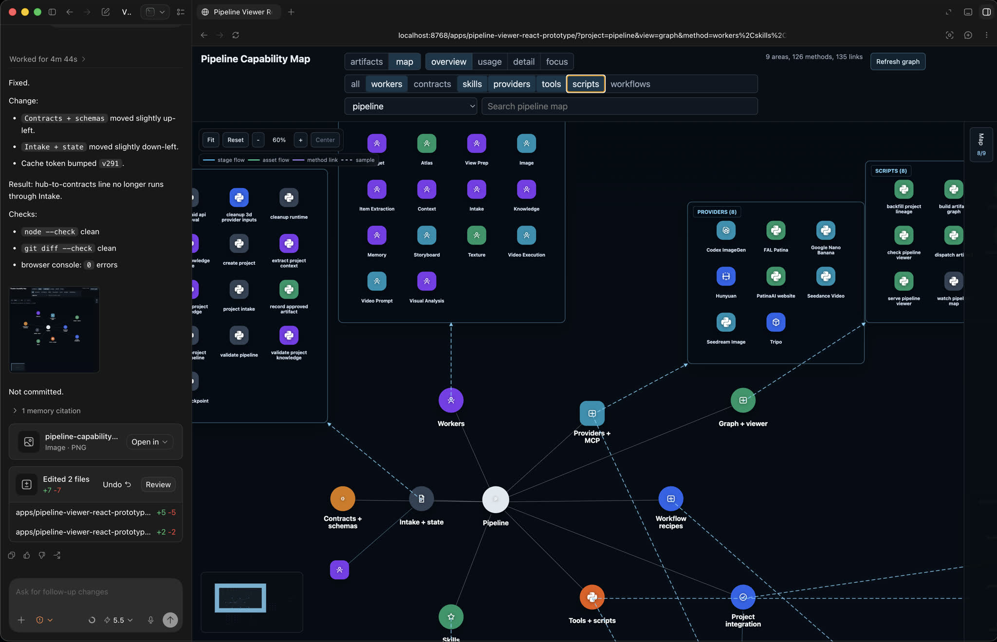997x642 pixels.
Task: Click the zoom out minus button
Action: point(258,140)
